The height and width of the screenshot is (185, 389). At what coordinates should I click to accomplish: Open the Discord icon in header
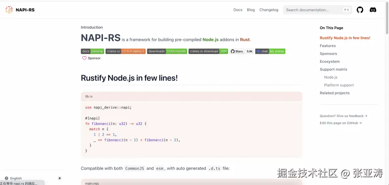point(373,10)
